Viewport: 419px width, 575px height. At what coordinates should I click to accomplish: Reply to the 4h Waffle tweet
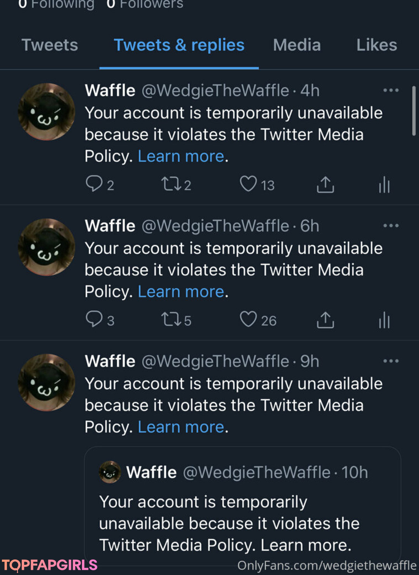tap(94, 184)
